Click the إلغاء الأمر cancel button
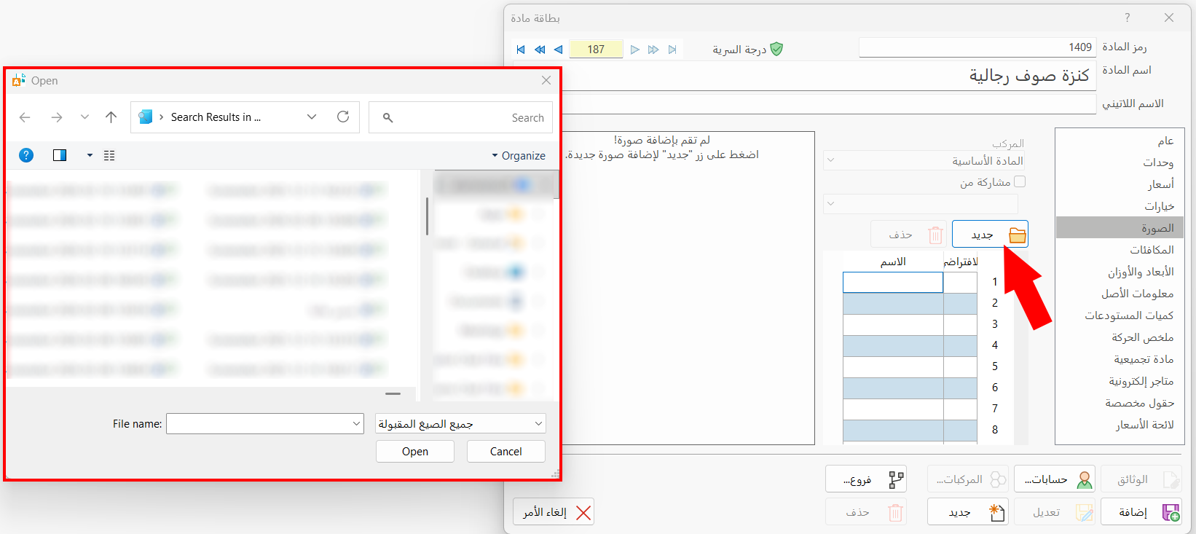1196x534 pixels. [x=554, y=512]
